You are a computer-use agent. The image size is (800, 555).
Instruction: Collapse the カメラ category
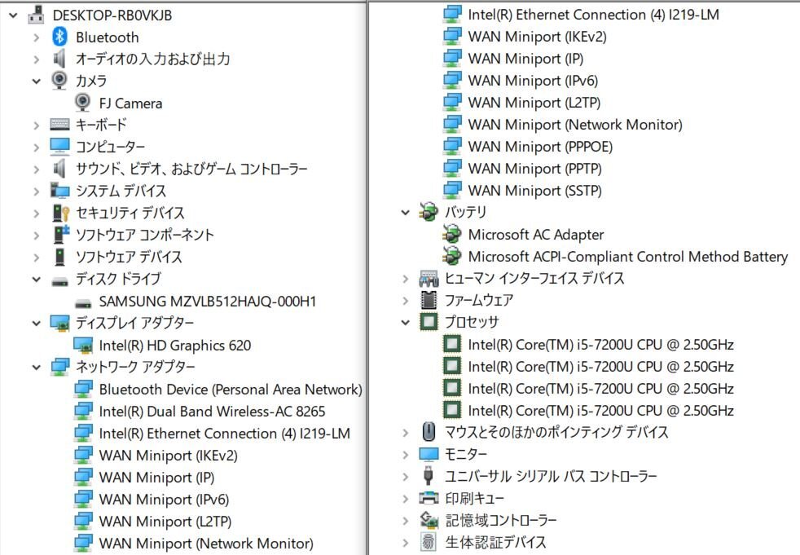[x=37, y=81]
